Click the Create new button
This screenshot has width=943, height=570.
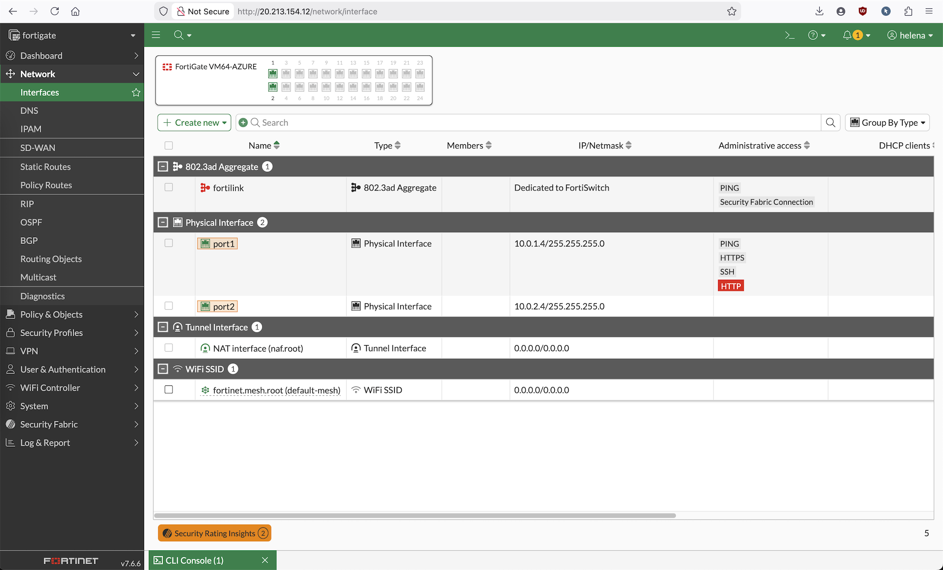(x=194, y=123)
